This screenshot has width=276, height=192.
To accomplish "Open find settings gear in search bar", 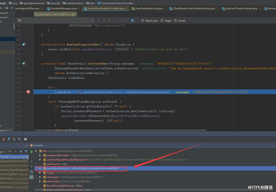I will click(132, 20).
